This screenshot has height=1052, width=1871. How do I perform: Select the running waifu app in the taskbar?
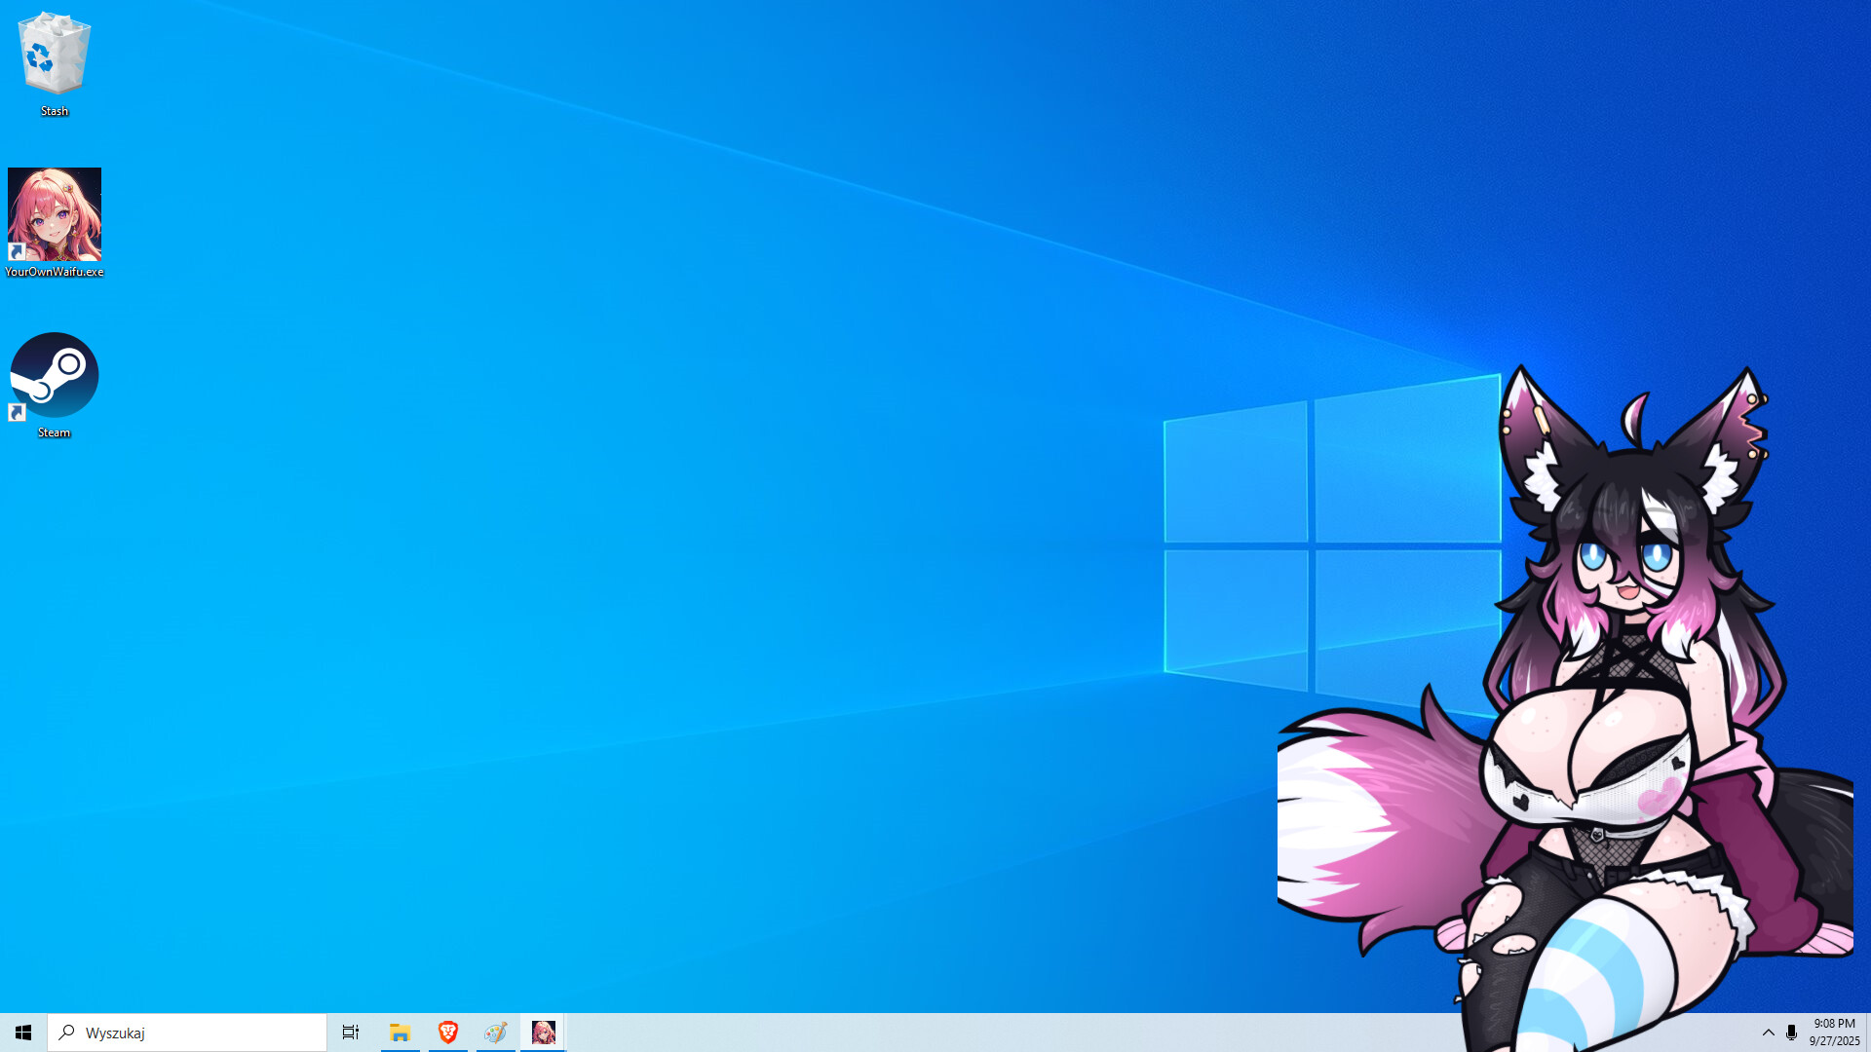pos(543,1032)
